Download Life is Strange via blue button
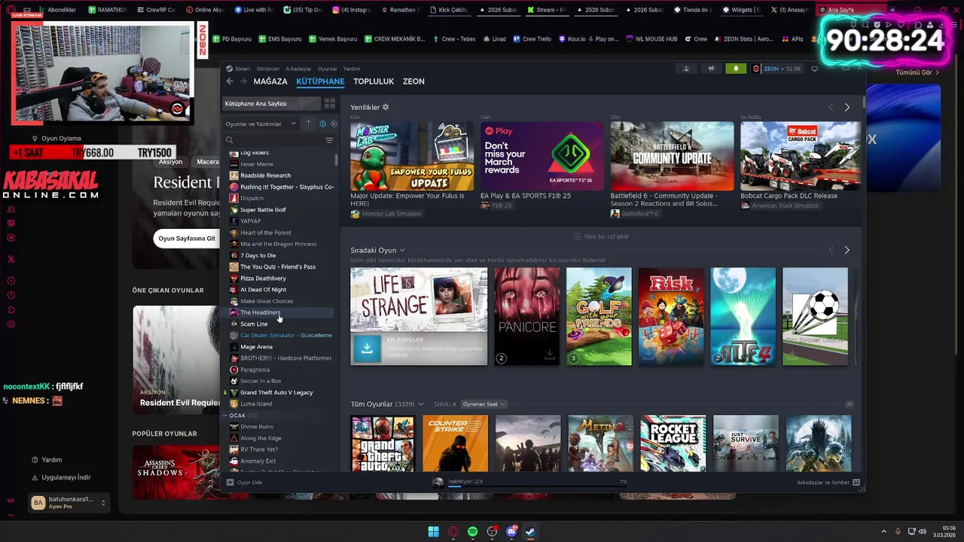 point(367,349)
